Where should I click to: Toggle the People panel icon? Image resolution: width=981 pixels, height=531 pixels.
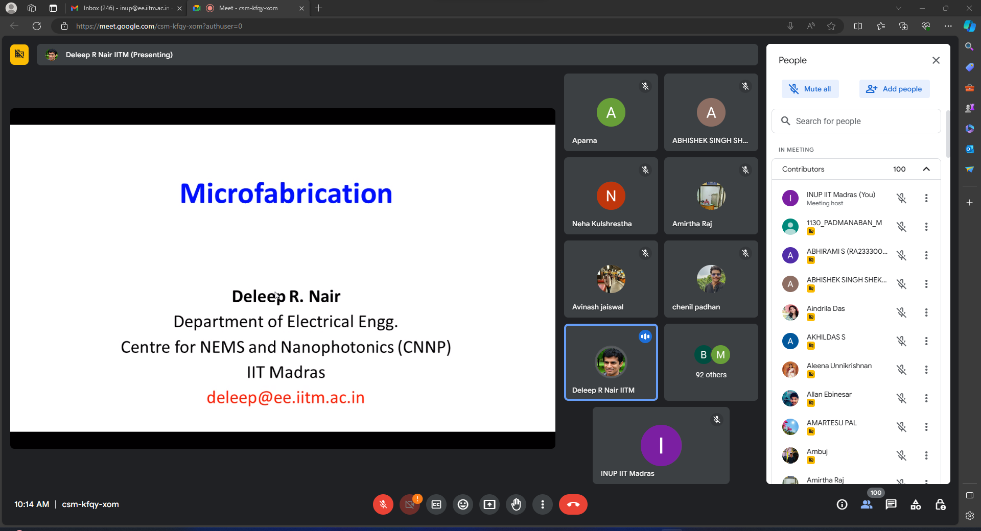pos(867,504)
